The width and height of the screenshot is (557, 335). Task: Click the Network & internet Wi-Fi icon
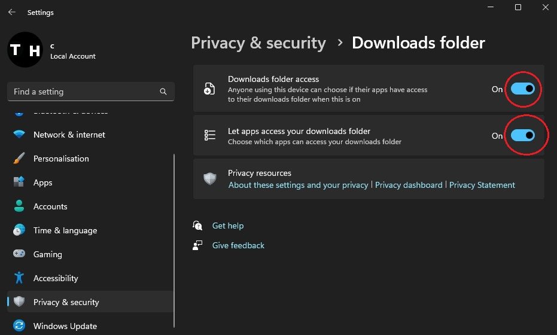point(19,135)
